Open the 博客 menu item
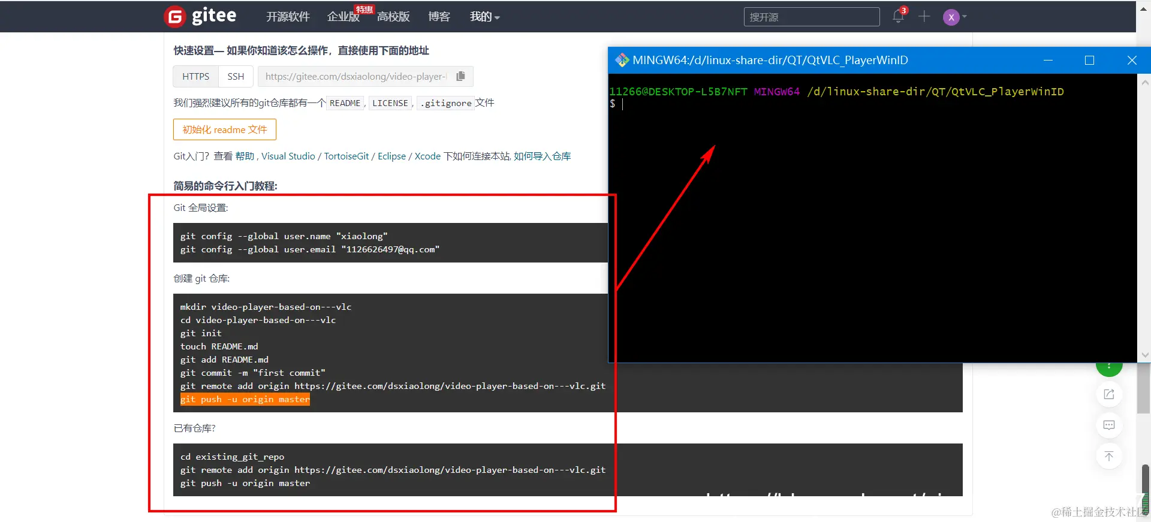 [x=439, y=17]
